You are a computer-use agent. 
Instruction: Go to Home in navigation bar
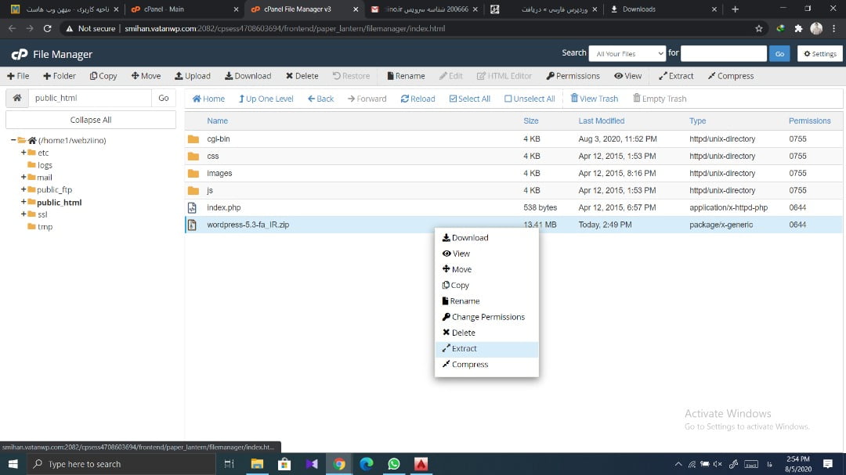coord(208,99)
